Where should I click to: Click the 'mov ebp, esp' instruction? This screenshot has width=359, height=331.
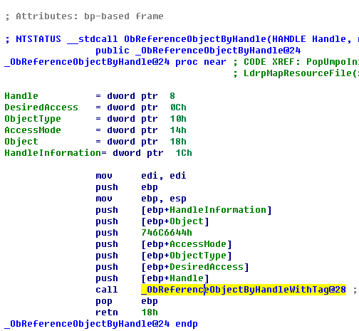(x=141, y=199)
